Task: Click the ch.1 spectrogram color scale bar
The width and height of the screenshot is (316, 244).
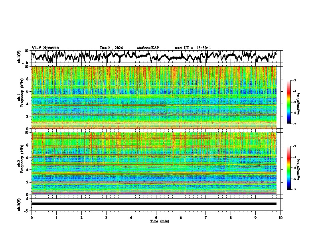Action: tap(288, 102)
